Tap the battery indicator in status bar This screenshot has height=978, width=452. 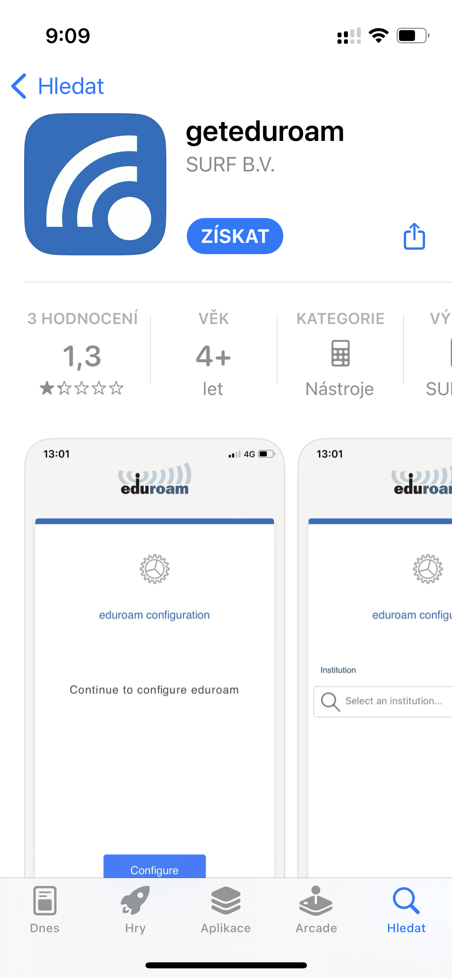tap(413, 36)
